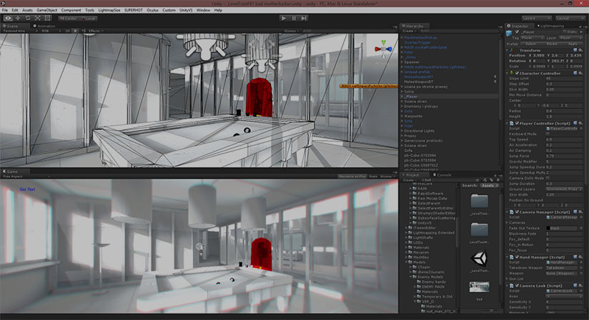
Task: Open the GameObject menu
Action: pyautogui.click(x=46, y=10)
